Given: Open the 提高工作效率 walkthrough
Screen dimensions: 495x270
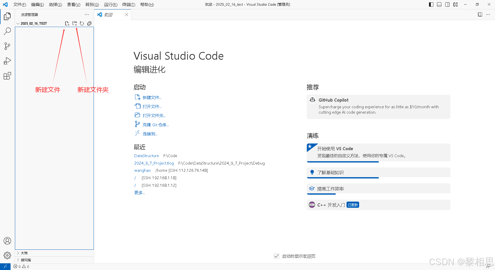Looking at the screenshot, I should coord(378,189).
